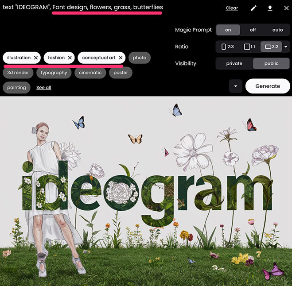
Task: Add the typography style tag
Action: click(x=54, y=73)
